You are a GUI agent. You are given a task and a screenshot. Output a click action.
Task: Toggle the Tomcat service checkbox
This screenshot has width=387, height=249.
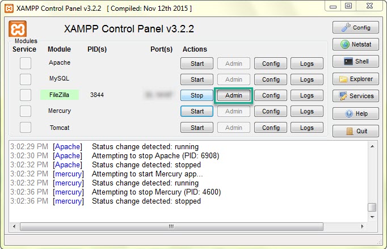(26, 128)
